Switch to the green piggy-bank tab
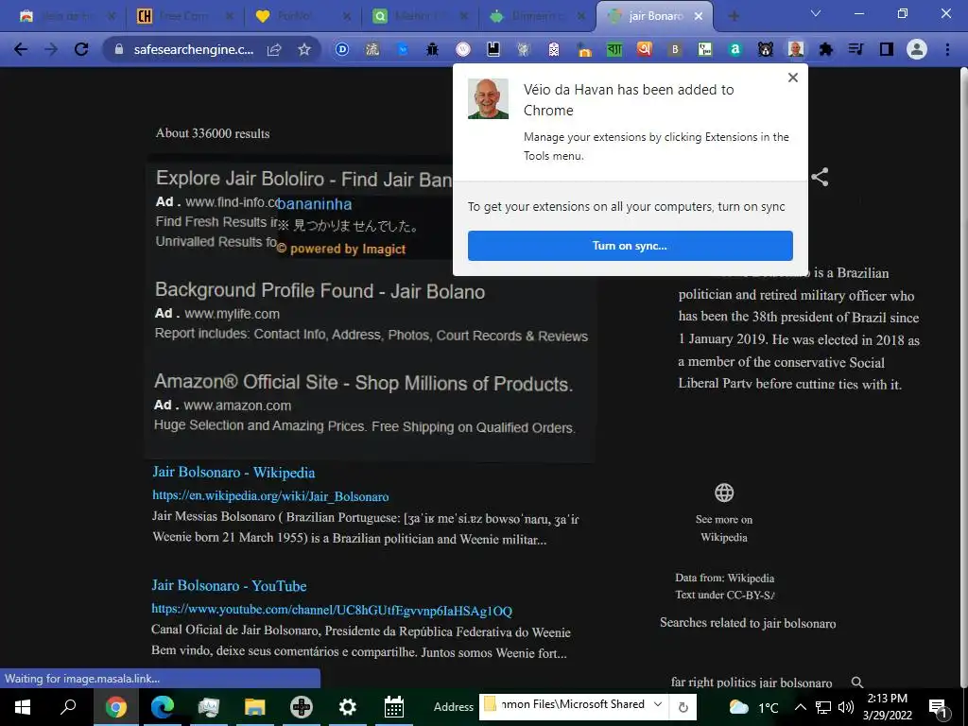968x726 pixels. (x=536, y=16)
